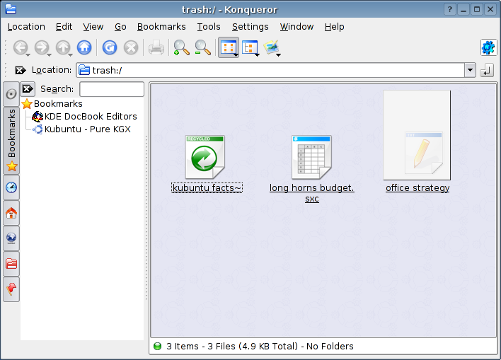Select the Bookmarks sidebar tab
The height and width of the screenshot is (360, 501).
point(11,141)
